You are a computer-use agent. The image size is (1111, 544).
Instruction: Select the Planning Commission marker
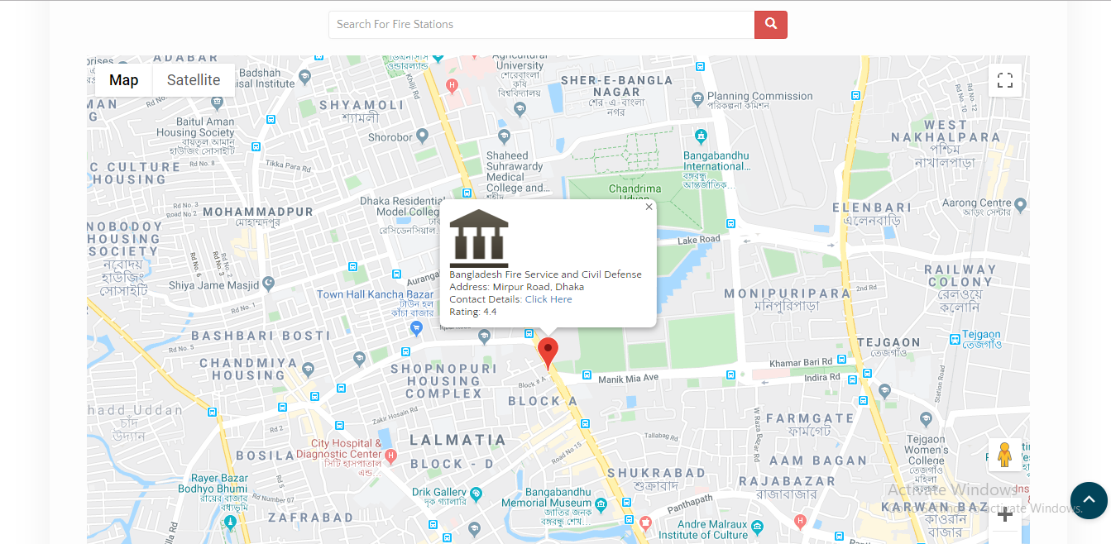pyautogui.click(x=697, y=98)
